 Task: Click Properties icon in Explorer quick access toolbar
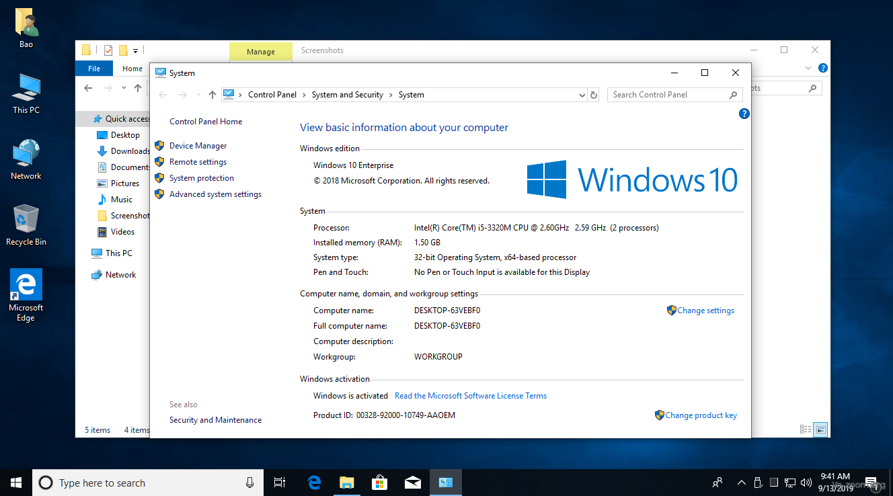[108, 50]
